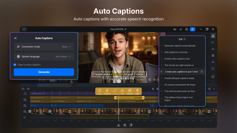This screenshot has height=133, width=237.
Task: Open the text size Aa panel
Action: pyautogui.click(x=213, y=49)
